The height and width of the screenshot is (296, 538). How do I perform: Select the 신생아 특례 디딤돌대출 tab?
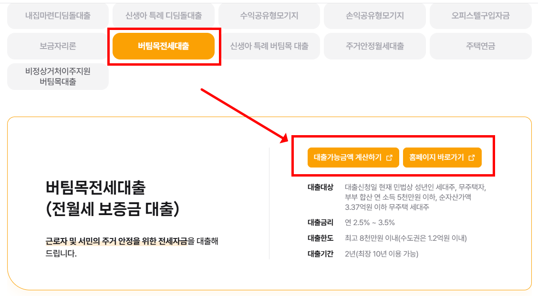[164, 16]
